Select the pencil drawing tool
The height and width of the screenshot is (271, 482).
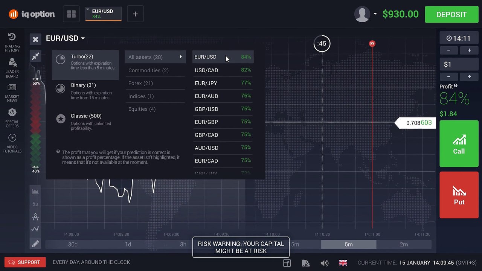click(35, 244)
